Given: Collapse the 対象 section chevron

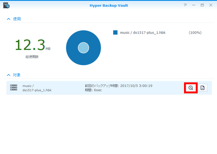Looking at the screenshot, I should pos(9,75).
